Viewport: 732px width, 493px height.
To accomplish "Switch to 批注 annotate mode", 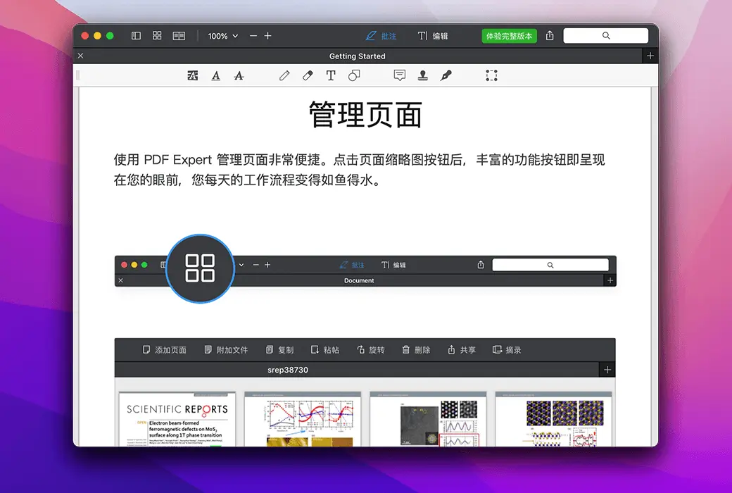I will [381, 36].
